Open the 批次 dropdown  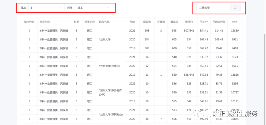point(46,8)
